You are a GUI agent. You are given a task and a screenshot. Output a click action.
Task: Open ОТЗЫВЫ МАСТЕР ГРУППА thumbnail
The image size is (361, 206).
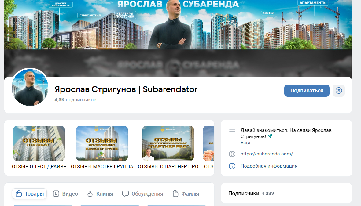pyautogui.click(x=102, y=143)
